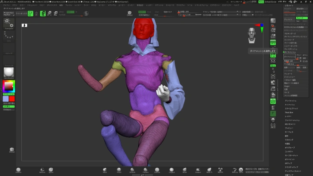The height and width of the screenshot is (176, 313).
Task: Toggle PolyF polyframe display
Action: 273,101
